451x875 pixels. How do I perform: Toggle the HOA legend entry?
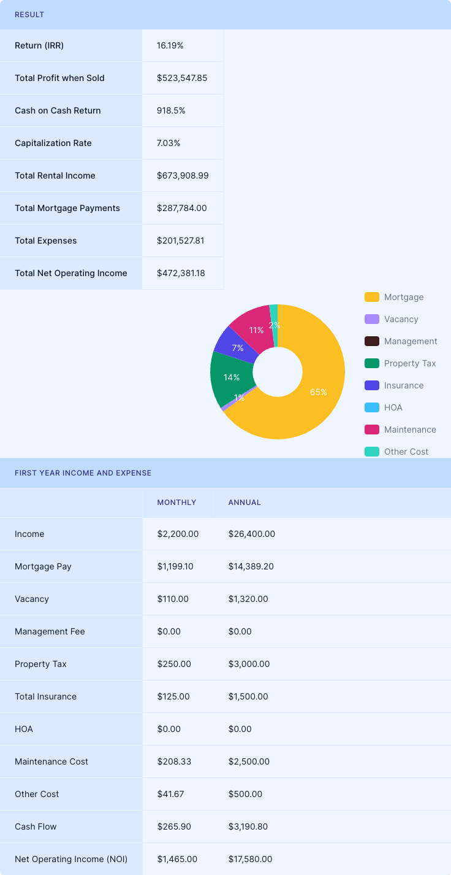click(393, 407)
